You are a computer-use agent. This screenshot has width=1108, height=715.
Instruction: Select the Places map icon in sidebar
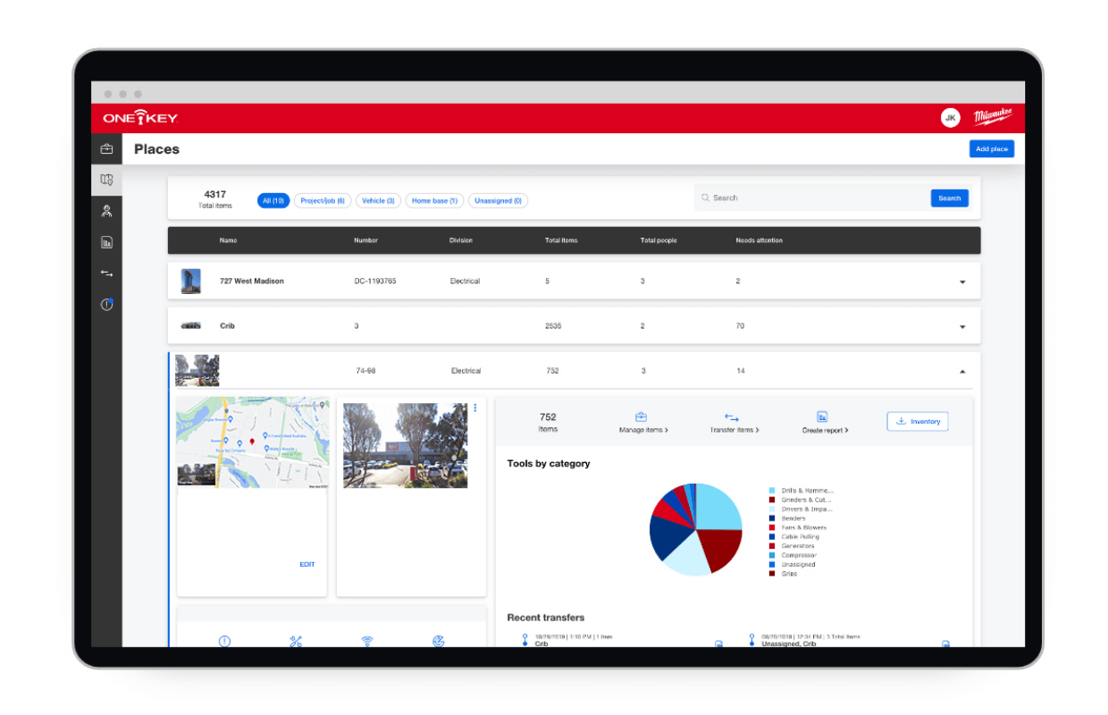coord(106,181)
